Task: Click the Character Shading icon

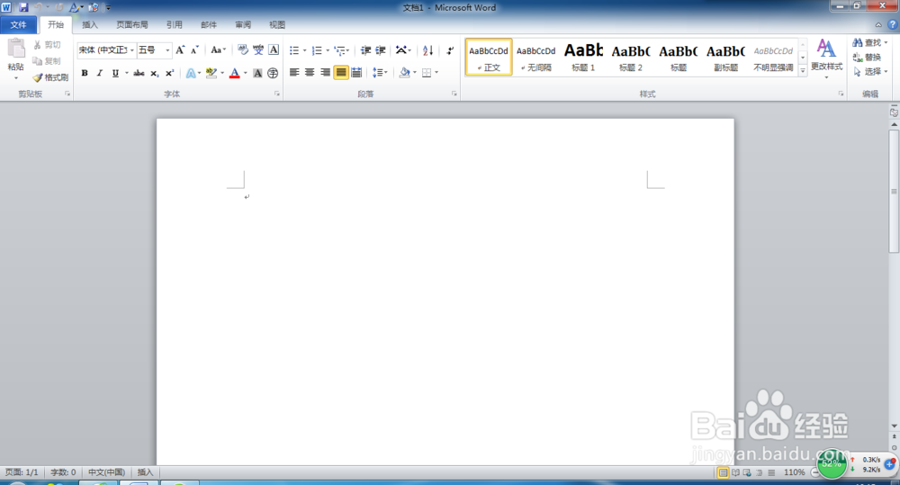Action: pos(257,74)
